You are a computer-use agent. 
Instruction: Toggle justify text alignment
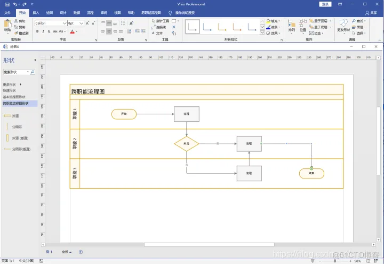[121, 31]
